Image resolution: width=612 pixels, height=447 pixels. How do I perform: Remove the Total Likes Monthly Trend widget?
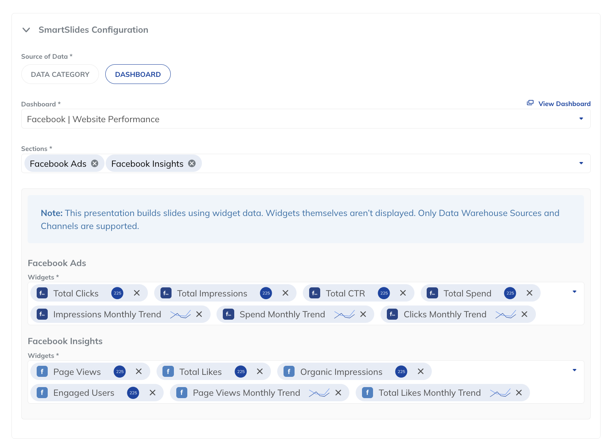tap(519, 393)
